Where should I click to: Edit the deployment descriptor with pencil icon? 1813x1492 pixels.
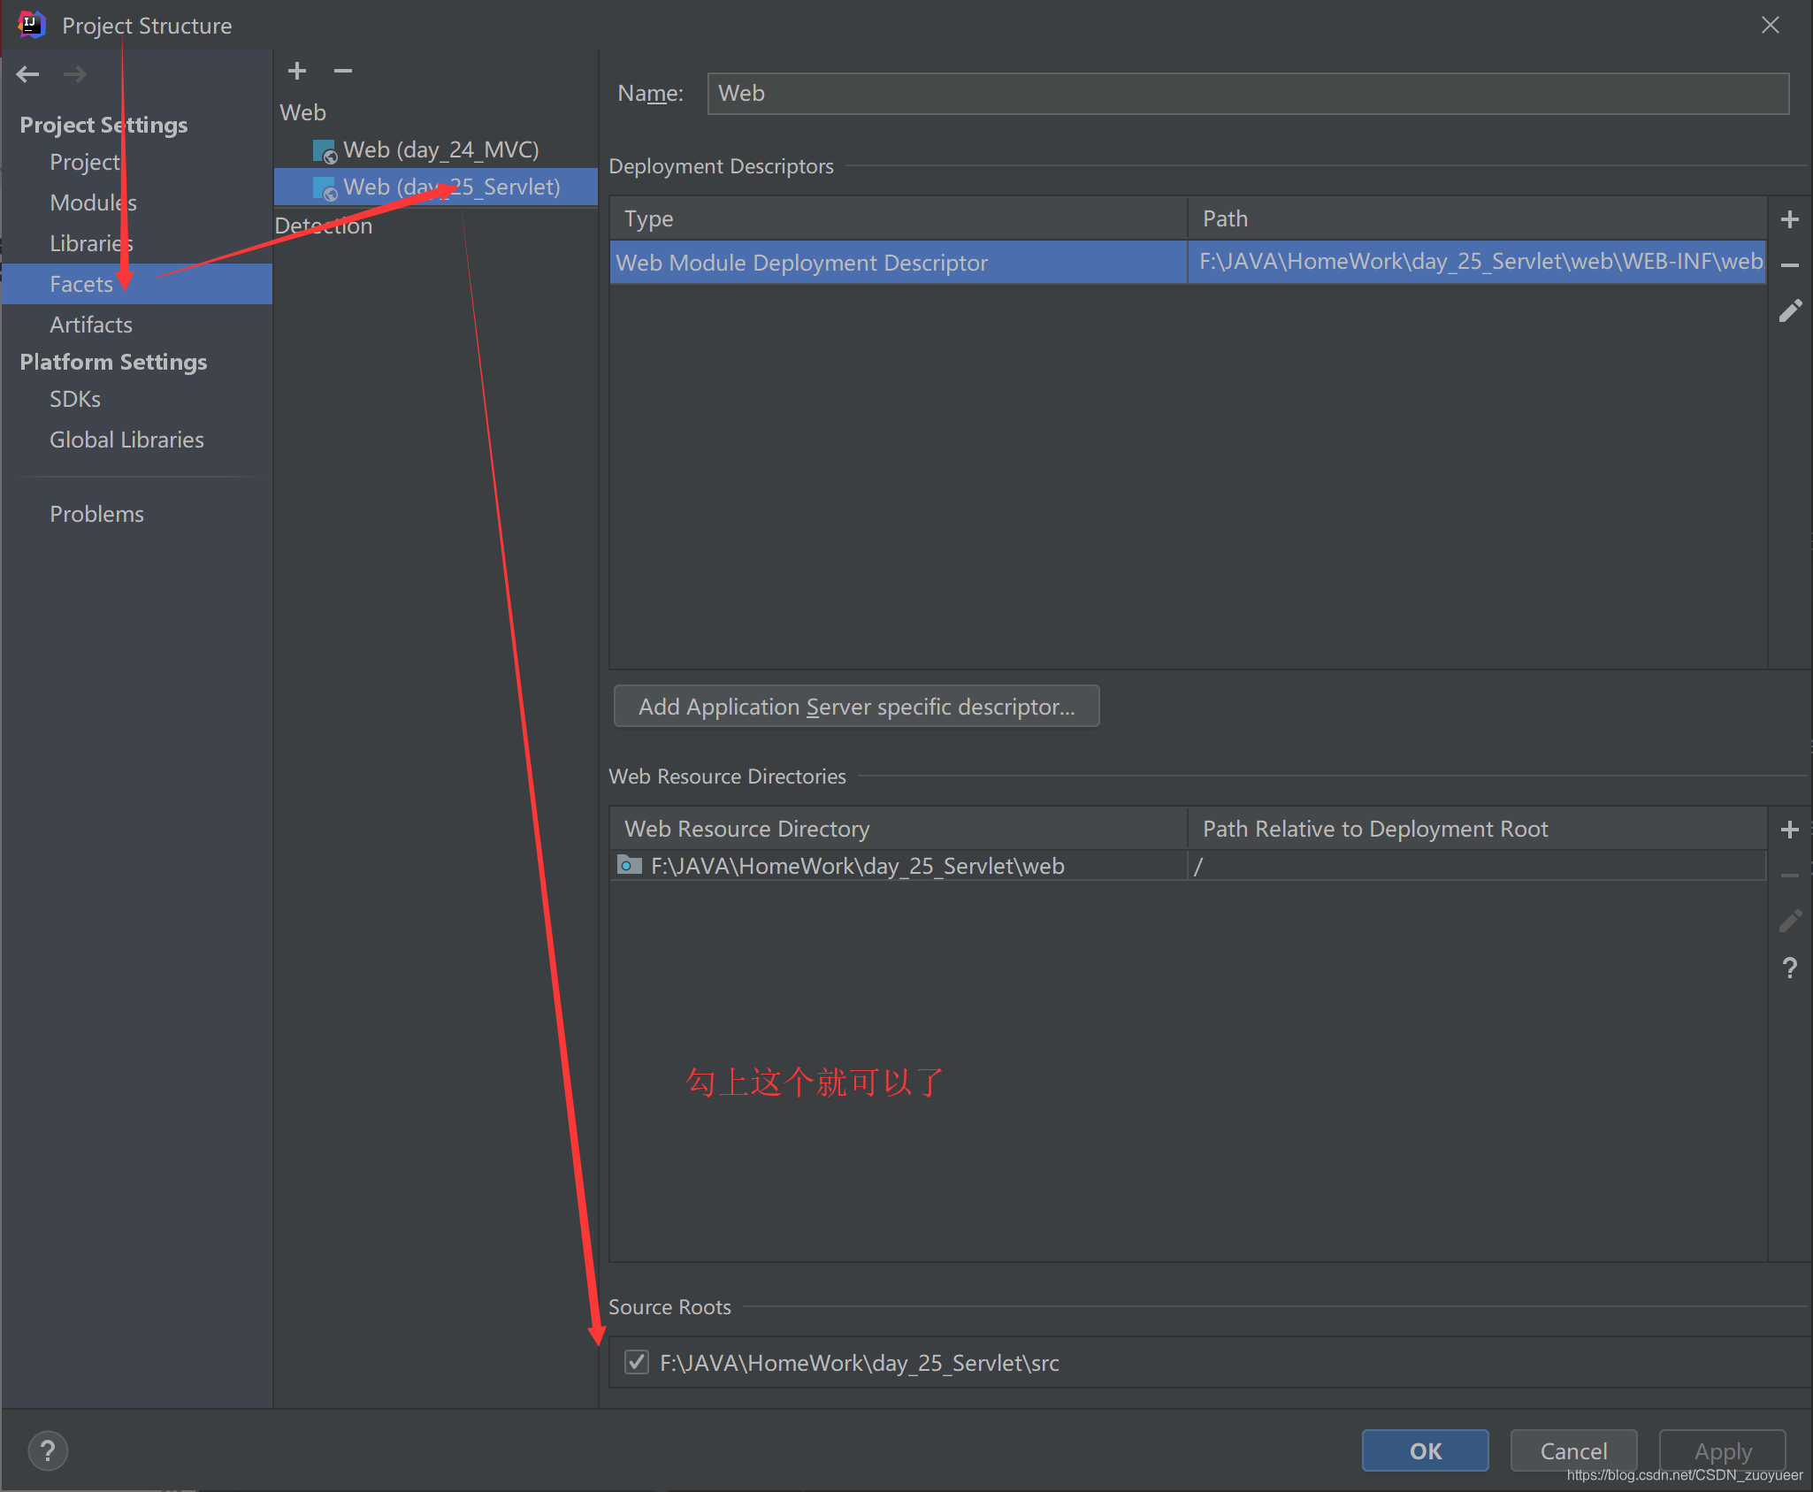1789,311
